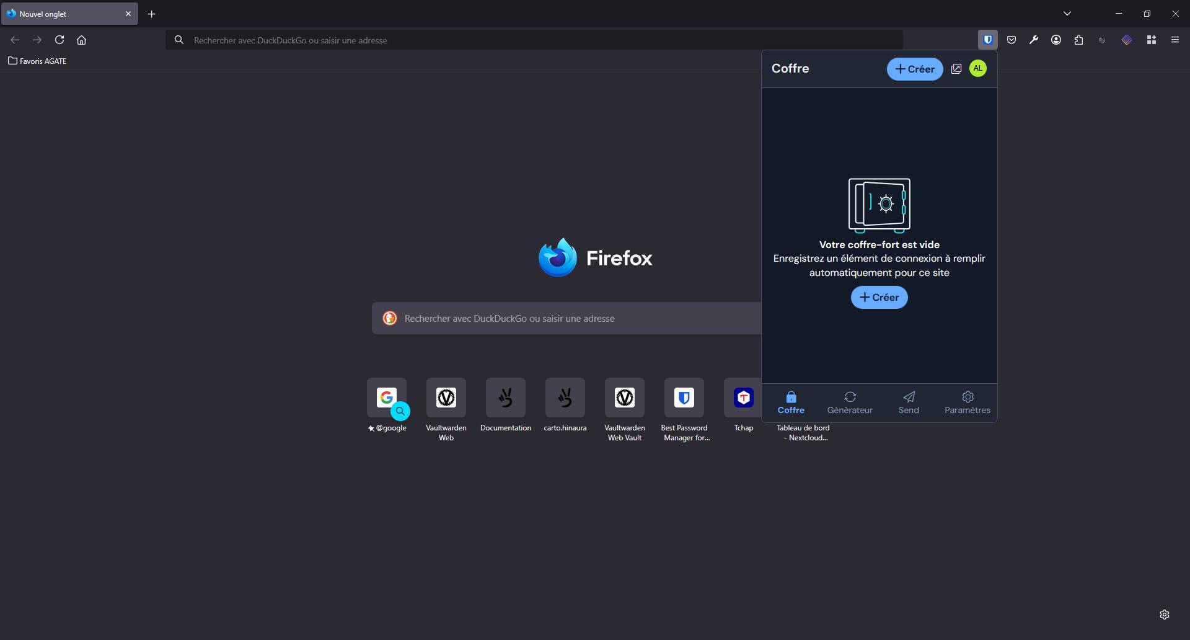Open the Vaultwarden Web Vault shortcut

click(x=624, y=398)
